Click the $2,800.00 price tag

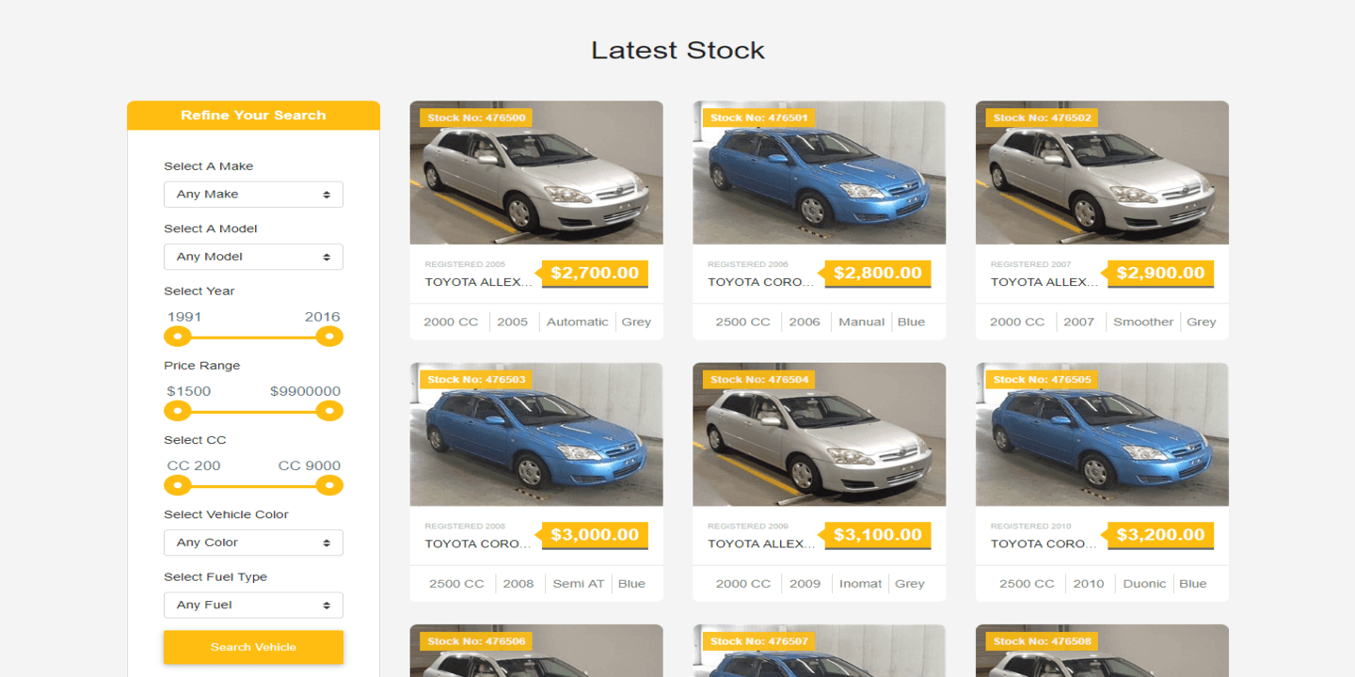[878, 274]
